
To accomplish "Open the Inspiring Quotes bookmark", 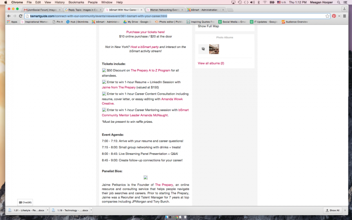I will point(201,22).
